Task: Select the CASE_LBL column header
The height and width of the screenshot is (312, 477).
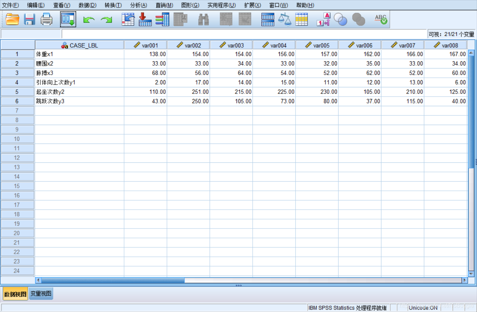Action: [x=80, y=45]
